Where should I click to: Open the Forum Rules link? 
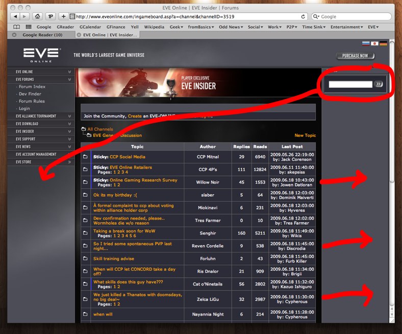(x=32, y=101)
